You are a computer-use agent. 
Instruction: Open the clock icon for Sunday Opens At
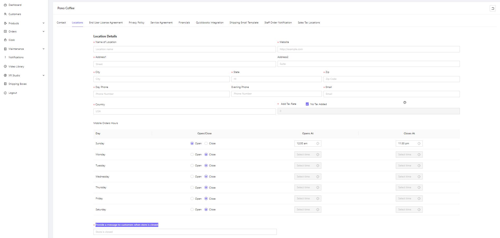[317, 143]
